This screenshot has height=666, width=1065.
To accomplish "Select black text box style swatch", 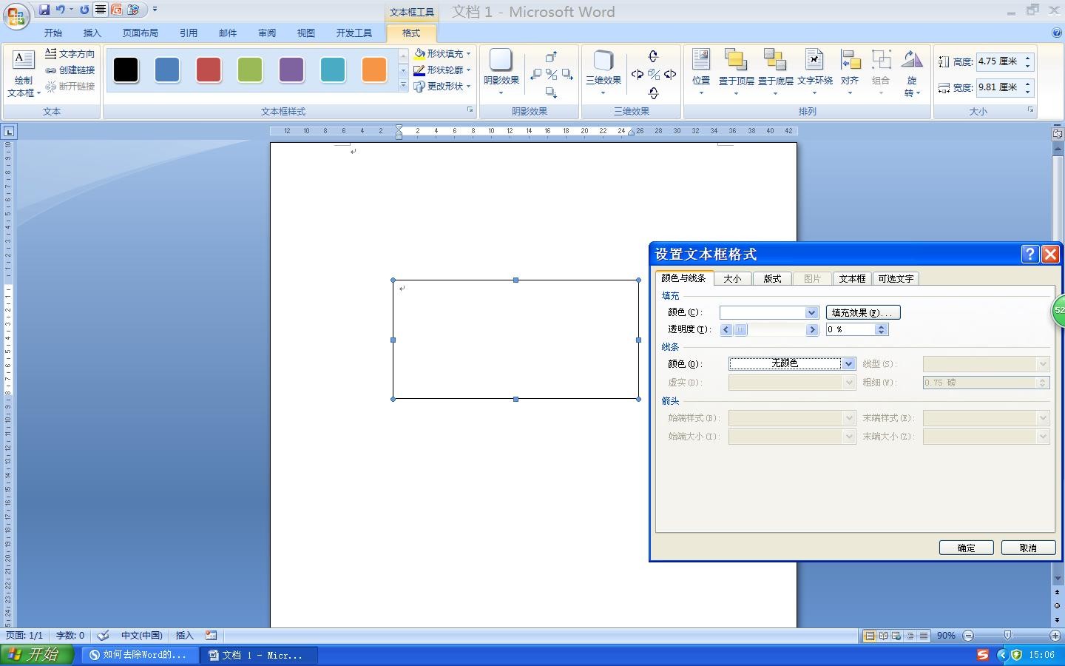I will click(126, 70).
